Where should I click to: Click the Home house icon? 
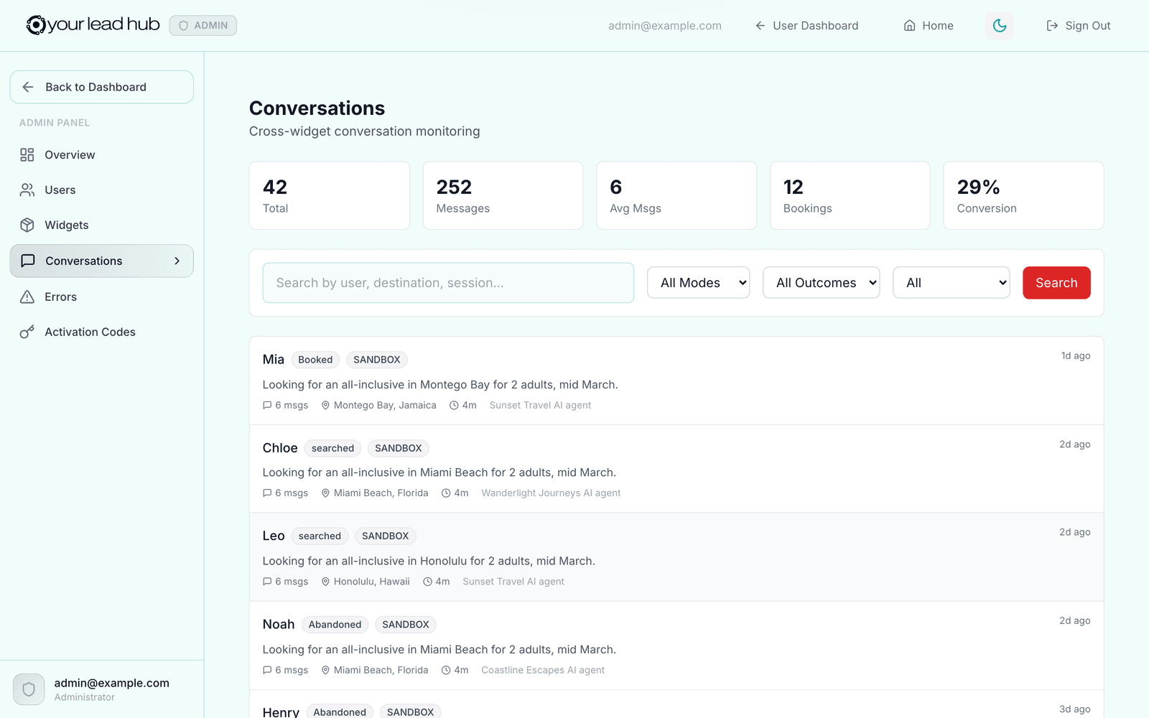click(909, 26)
